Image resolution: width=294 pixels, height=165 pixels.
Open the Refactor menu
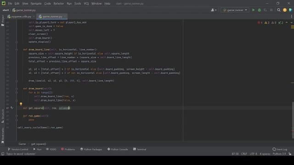[x=58, y=4]
